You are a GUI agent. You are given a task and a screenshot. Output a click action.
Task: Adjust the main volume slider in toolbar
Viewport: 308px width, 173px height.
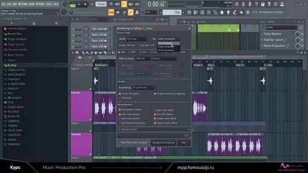pyautogui.click(x=89, y=12)
